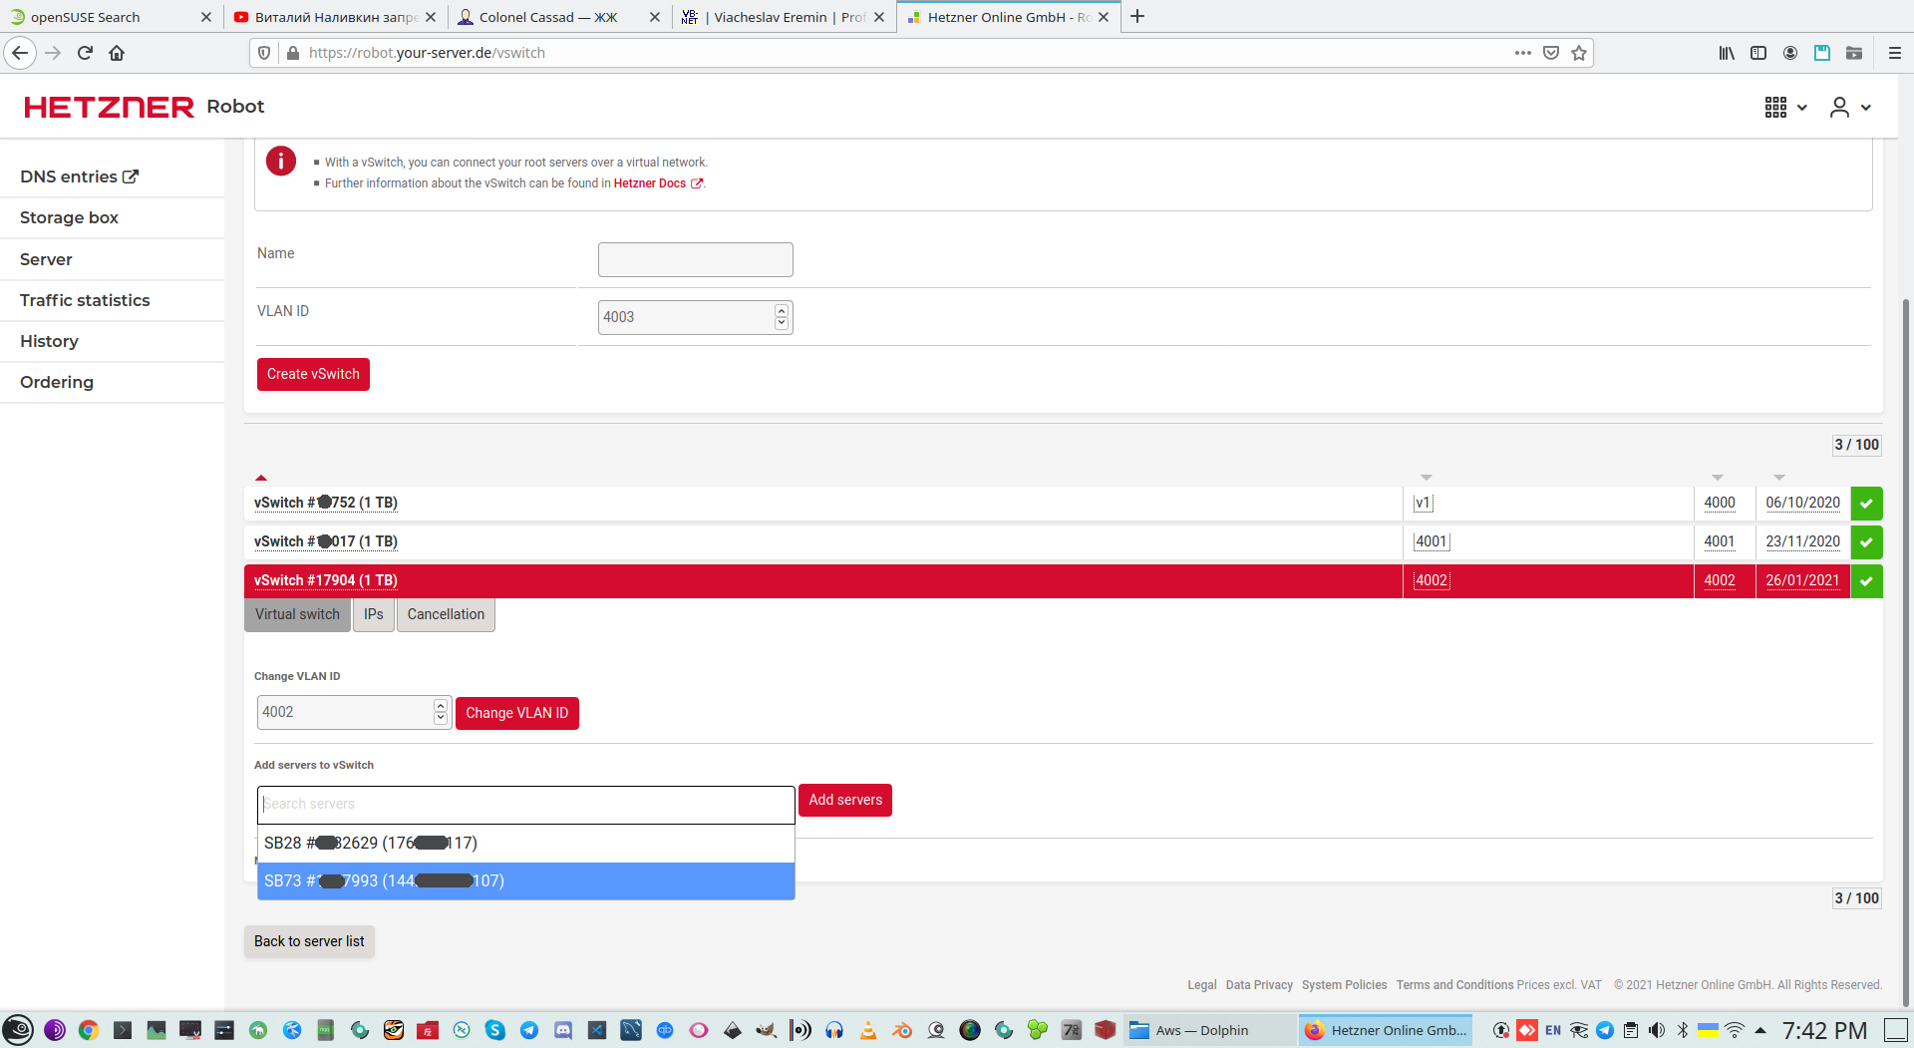Open Firefox account icon
Image resolution: width=1914 pixels, height=1048 pixels.
click(x=1790, y=53)
